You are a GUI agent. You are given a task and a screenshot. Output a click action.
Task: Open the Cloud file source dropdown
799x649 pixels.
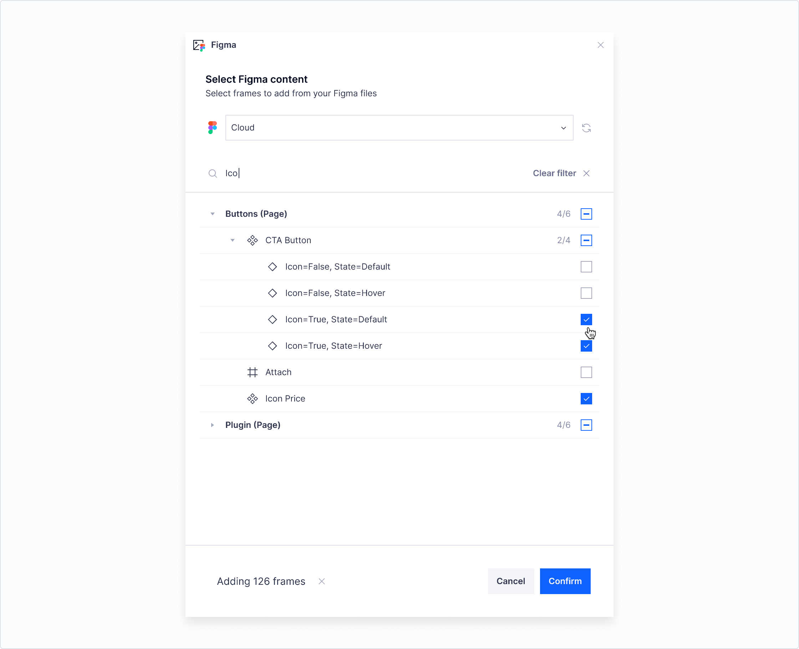tap(399, 128)
